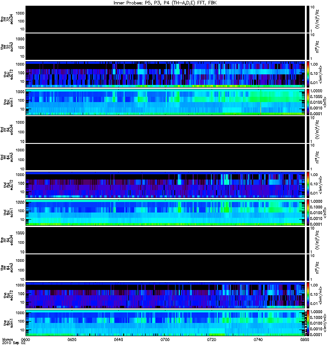Click the tha fbk scm1 color bar
Image resolution: width=330 pixels, height=352 pixels.
pos(308,102)
